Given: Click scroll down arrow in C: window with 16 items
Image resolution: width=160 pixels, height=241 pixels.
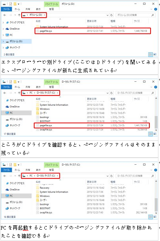Looking at the screenshot, I should click(156, 213).
